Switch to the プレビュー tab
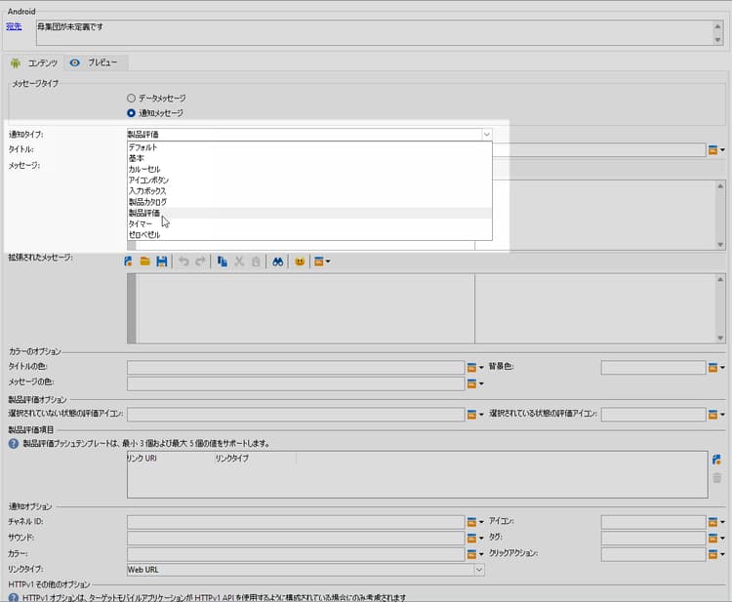Viewport: 732px width, 602px height. pos(96,62)
